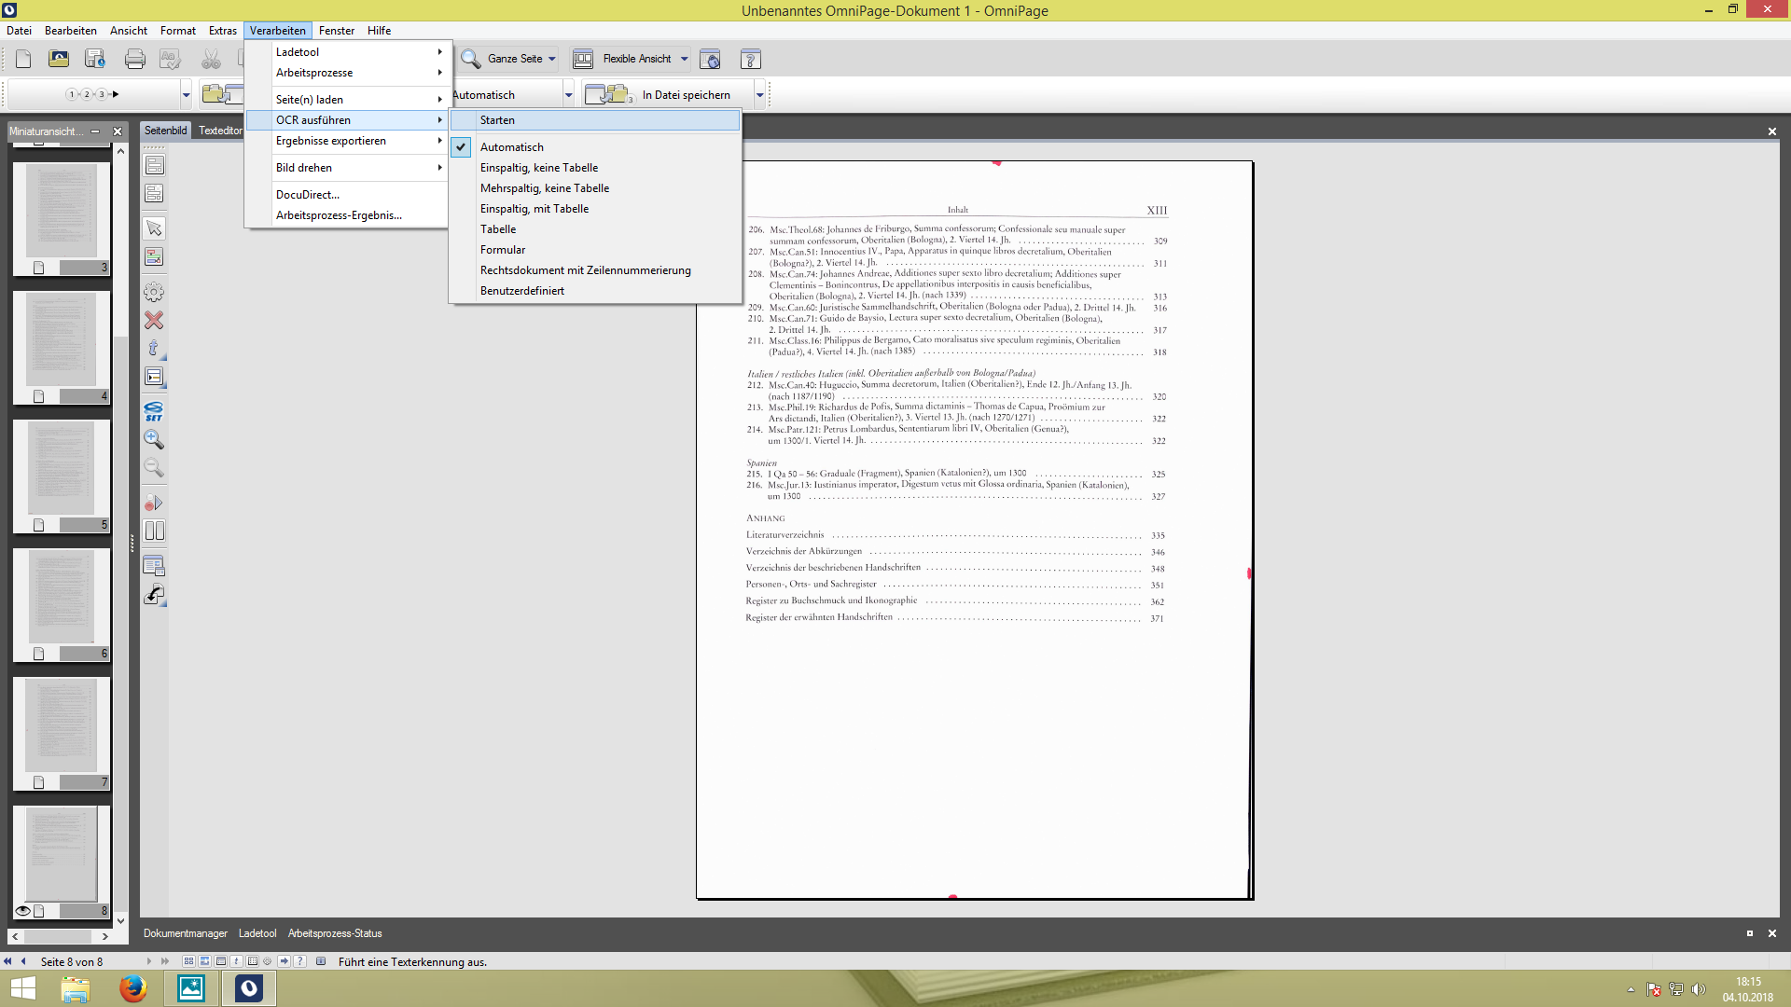Click the form zone icon below text tool
Viewport: 1791px width, 1007px height.
154,377
